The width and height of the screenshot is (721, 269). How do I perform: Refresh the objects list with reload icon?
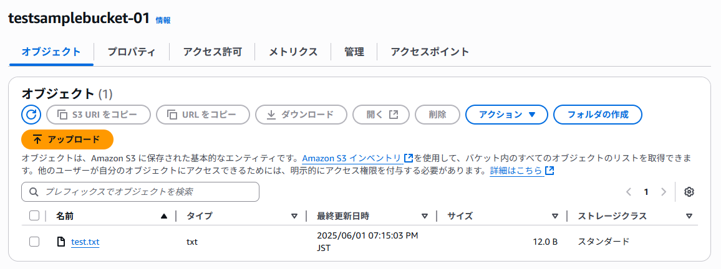(31, 115)
